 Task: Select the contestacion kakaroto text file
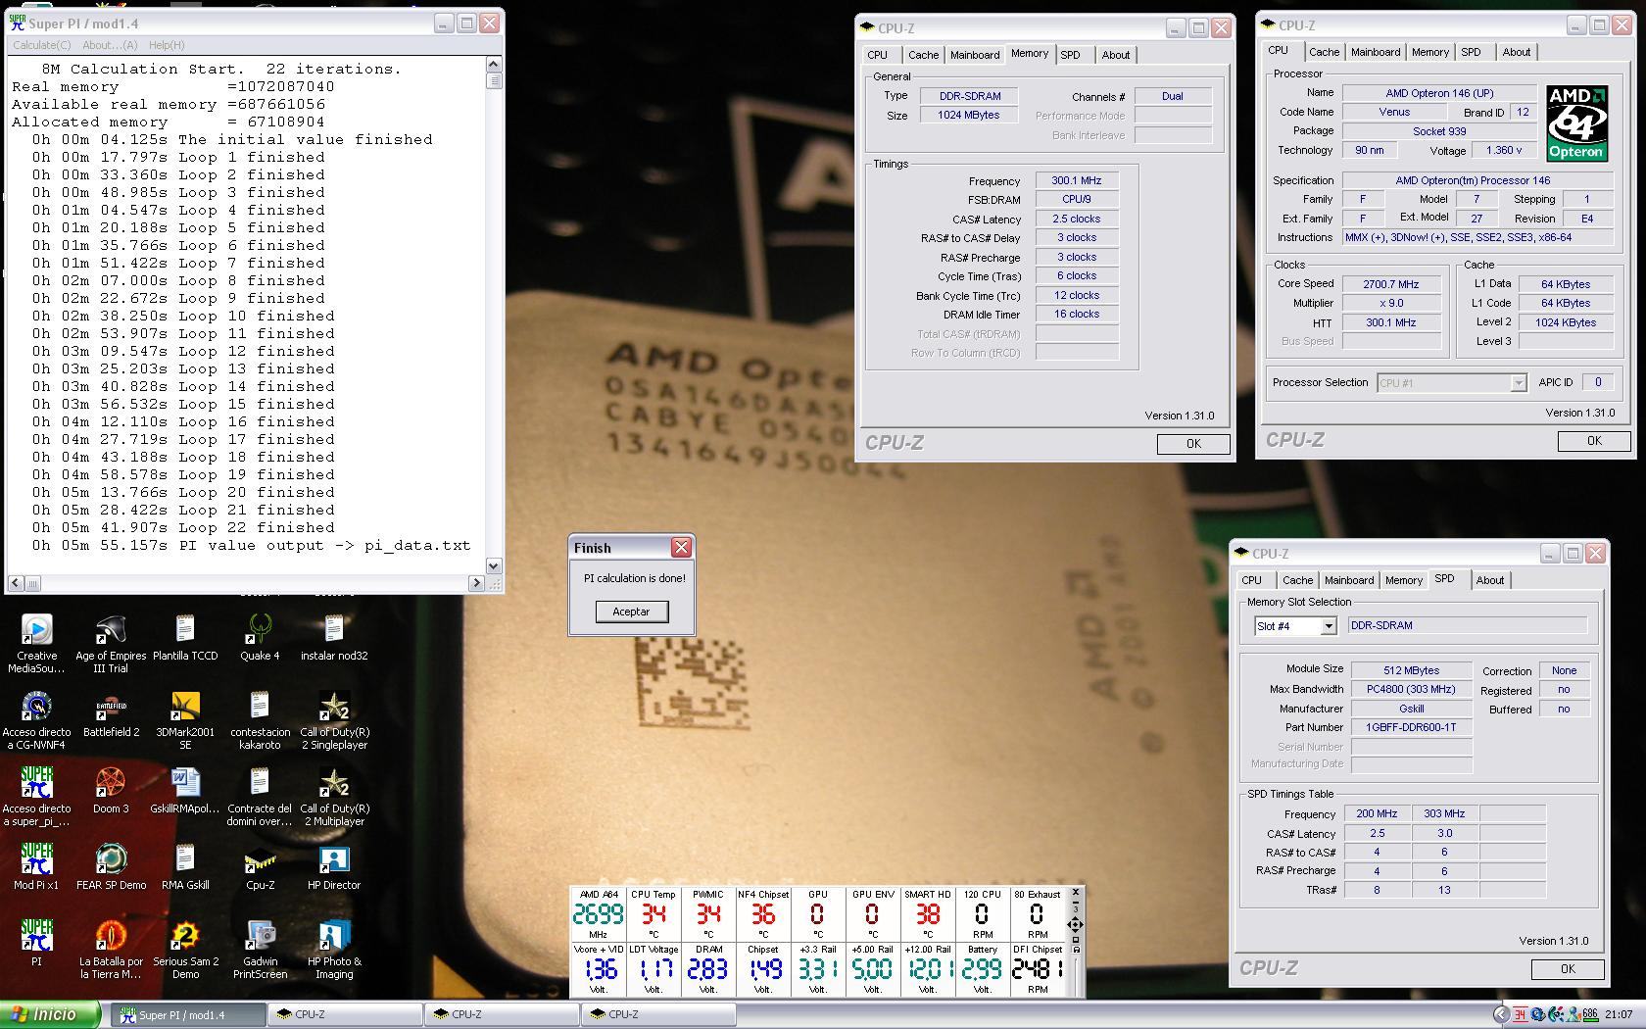click(x=260, y=706)
